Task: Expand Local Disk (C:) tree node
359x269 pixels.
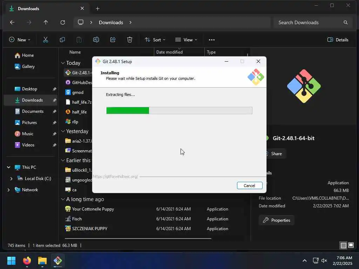Action: pos(11,179)
